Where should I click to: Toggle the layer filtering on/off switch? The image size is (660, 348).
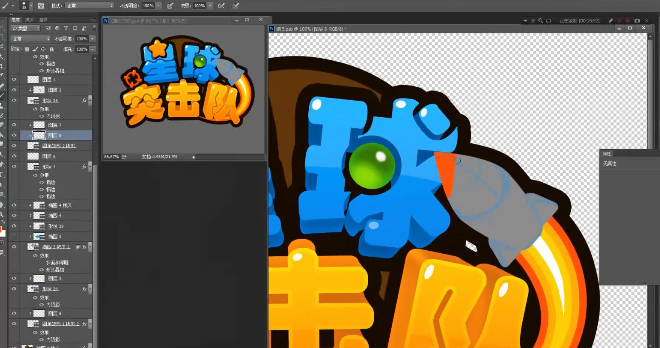pos(94,28)
